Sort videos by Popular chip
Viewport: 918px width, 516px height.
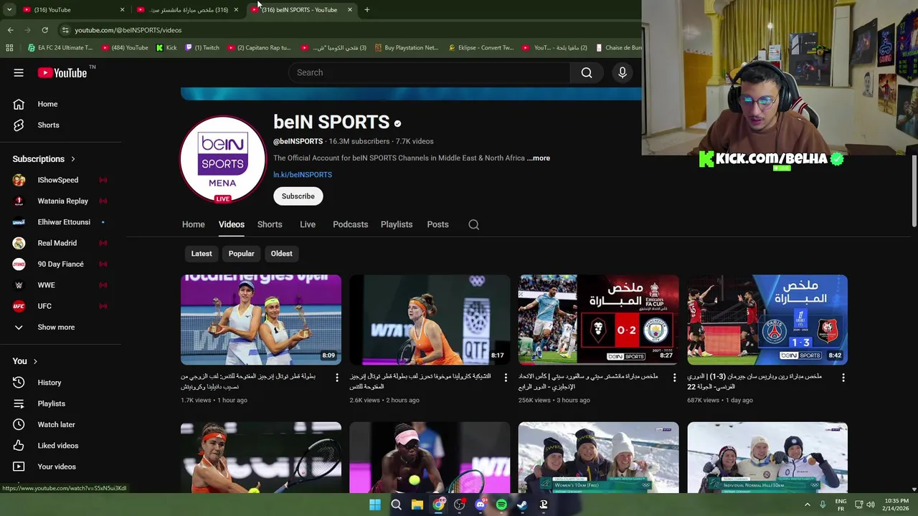click(x=241, y=254)
